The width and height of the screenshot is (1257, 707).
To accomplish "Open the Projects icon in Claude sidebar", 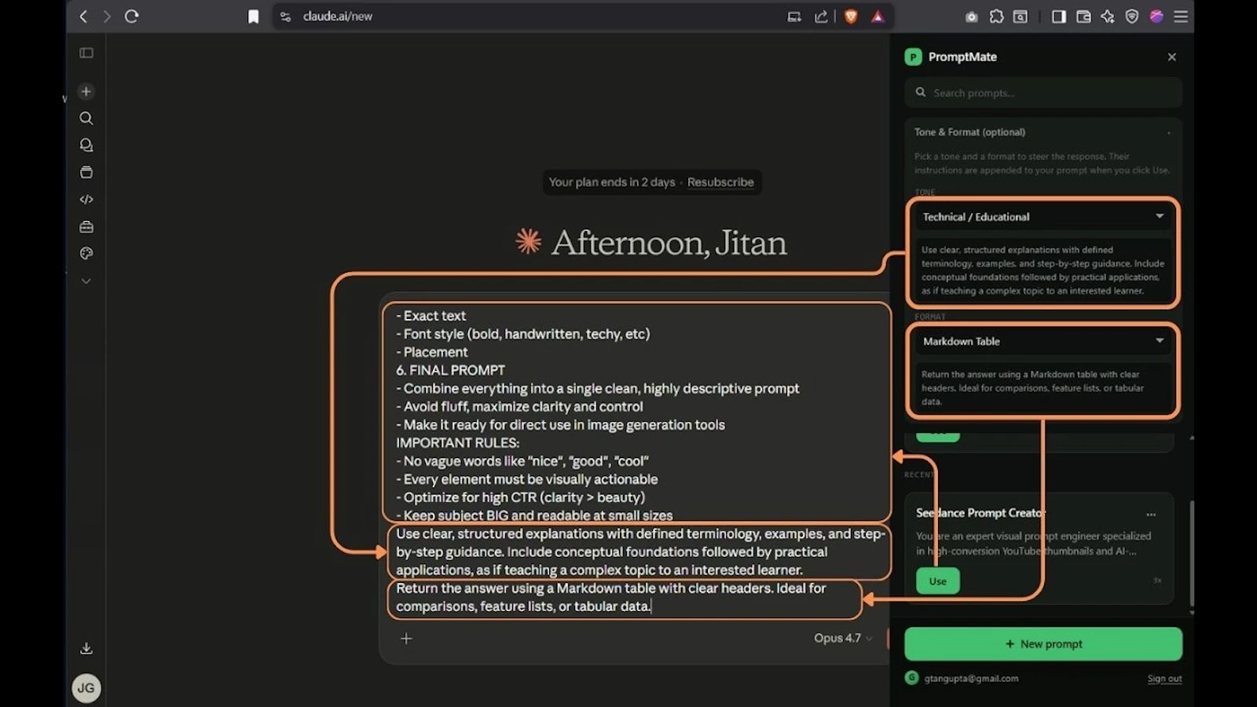I will click(86, 173).
